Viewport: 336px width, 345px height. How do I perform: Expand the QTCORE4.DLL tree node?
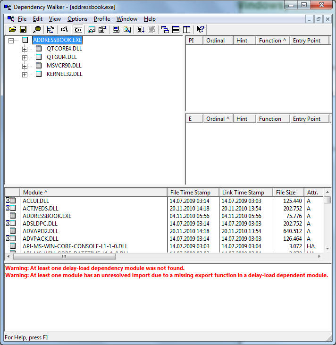(x=25, y=49)
